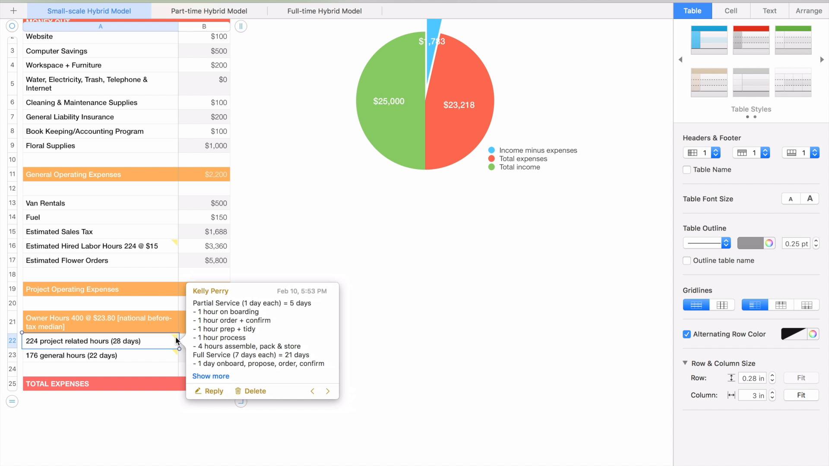The height and width of the screenshot is (466, 829).
Task: Increase the table font size
Action: tap(810, 198)
